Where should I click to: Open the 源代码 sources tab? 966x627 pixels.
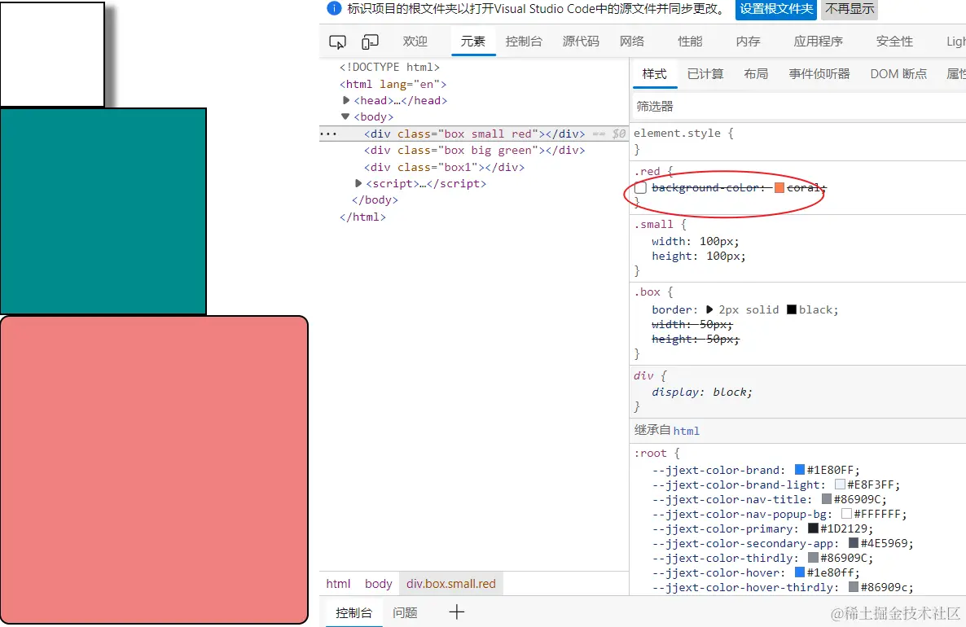point(581,42)
